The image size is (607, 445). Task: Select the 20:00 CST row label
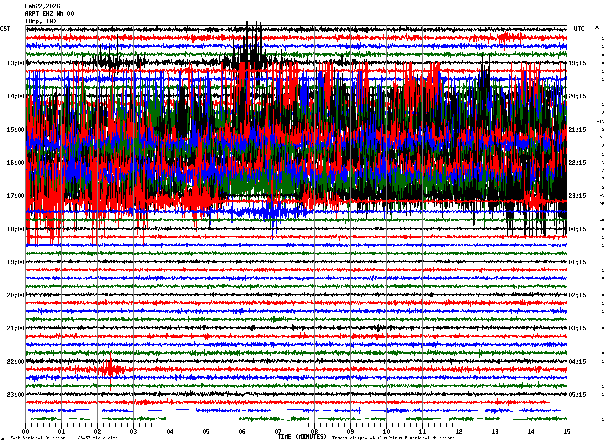[x=16, y=295]
